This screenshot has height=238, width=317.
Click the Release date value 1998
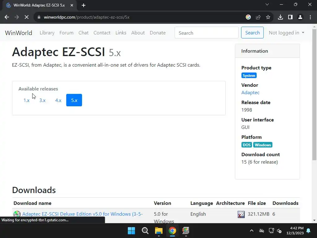(247, 110)
